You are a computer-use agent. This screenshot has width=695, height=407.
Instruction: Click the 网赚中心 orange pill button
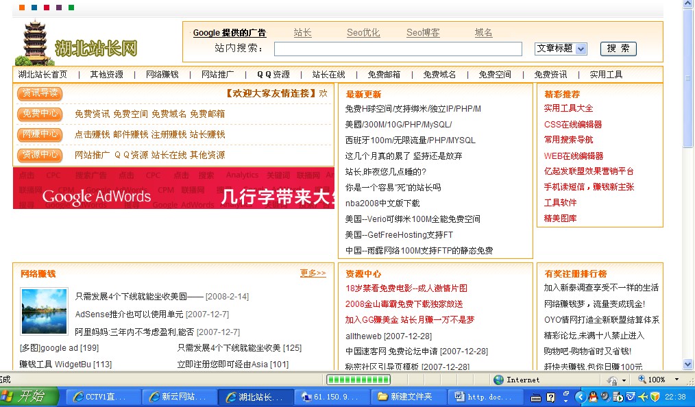point(40,134)
